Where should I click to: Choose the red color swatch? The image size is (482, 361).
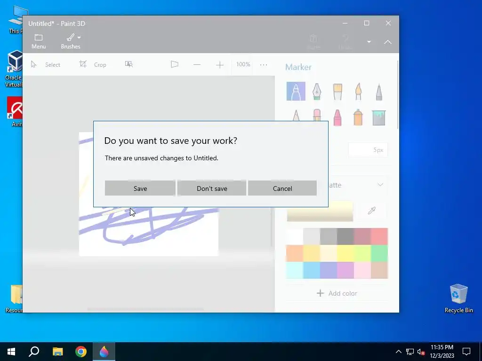(x=379, y=236)
